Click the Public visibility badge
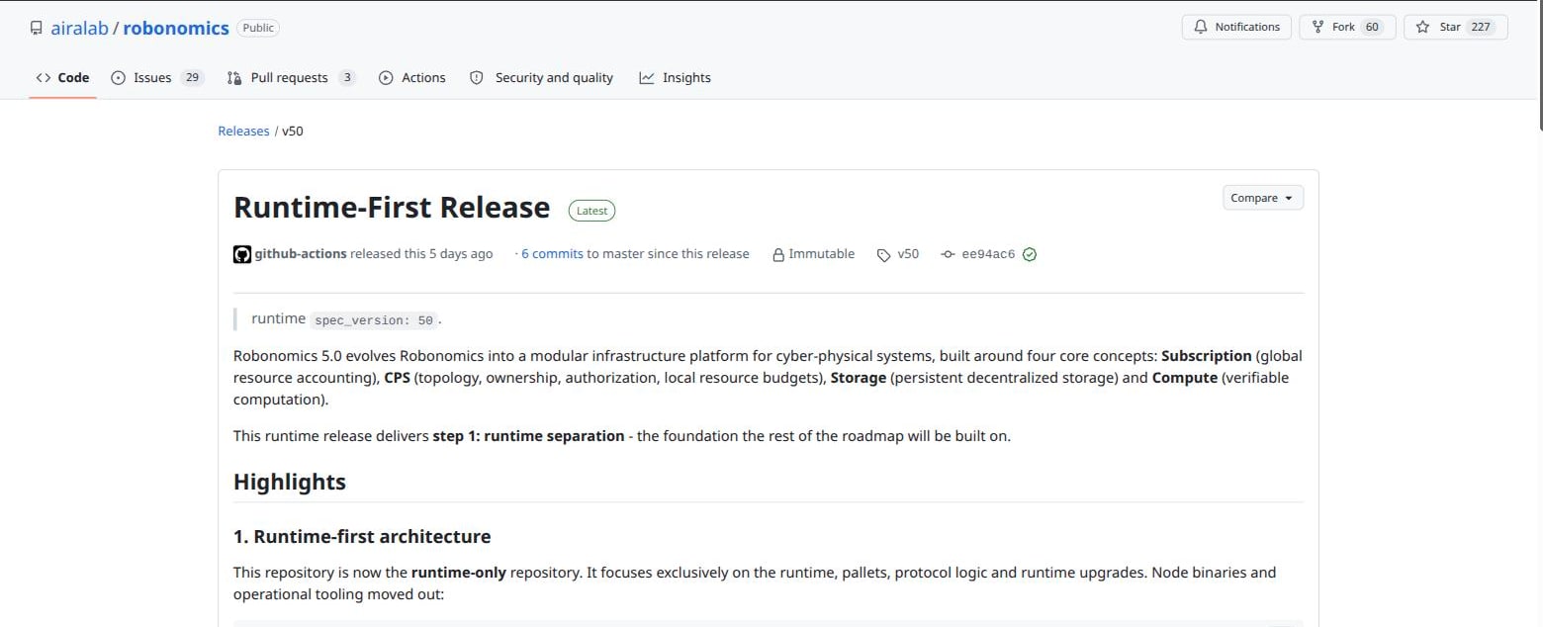 (258, 28)
